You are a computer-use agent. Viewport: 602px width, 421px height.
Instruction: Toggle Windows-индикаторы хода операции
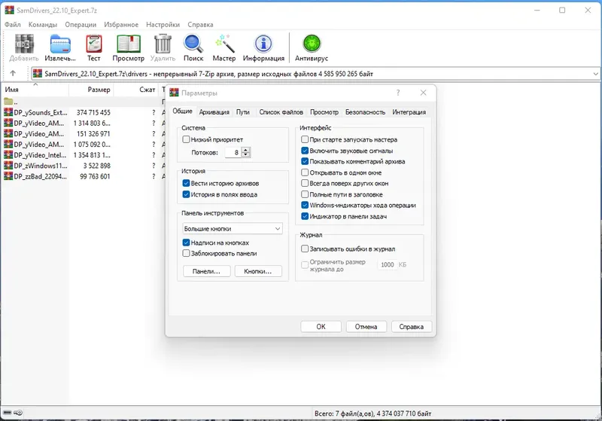305,205
